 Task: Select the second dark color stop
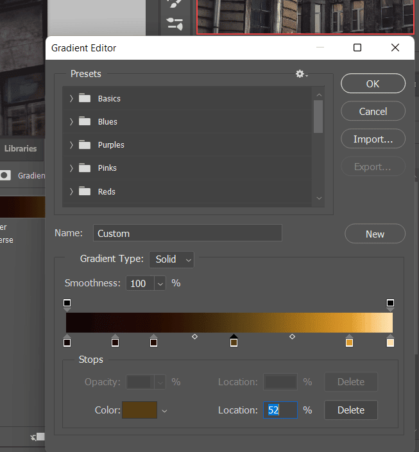click(x=115, y=342)
